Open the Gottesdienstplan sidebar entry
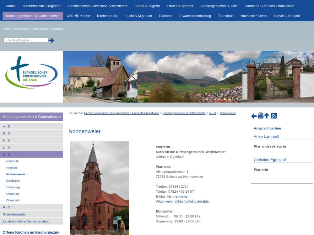314x235 pixels. [x=14, y=214]
